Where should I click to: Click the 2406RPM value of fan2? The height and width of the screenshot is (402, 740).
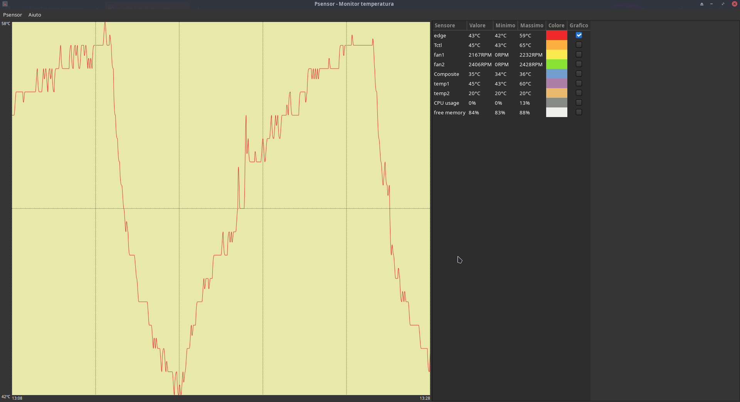pyautogui.click(x=480, y=64)
